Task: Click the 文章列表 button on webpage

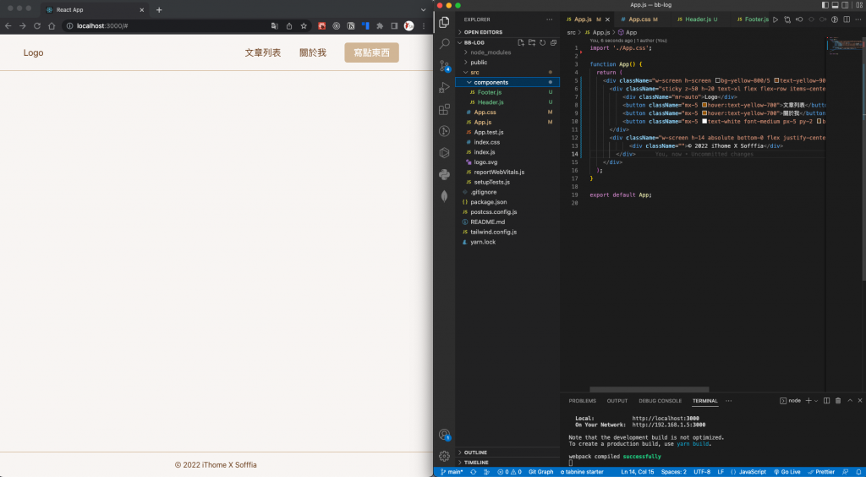Action: [x=263, y=53]
